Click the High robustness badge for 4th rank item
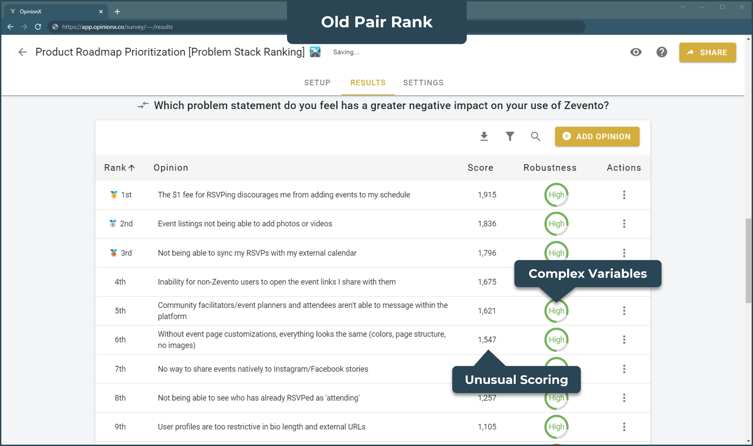753x446 pixels. click(x=555, y=281)
